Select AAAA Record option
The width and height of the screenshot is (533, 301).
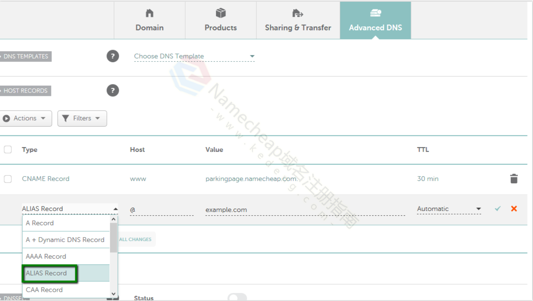click(x=66, y=256)
